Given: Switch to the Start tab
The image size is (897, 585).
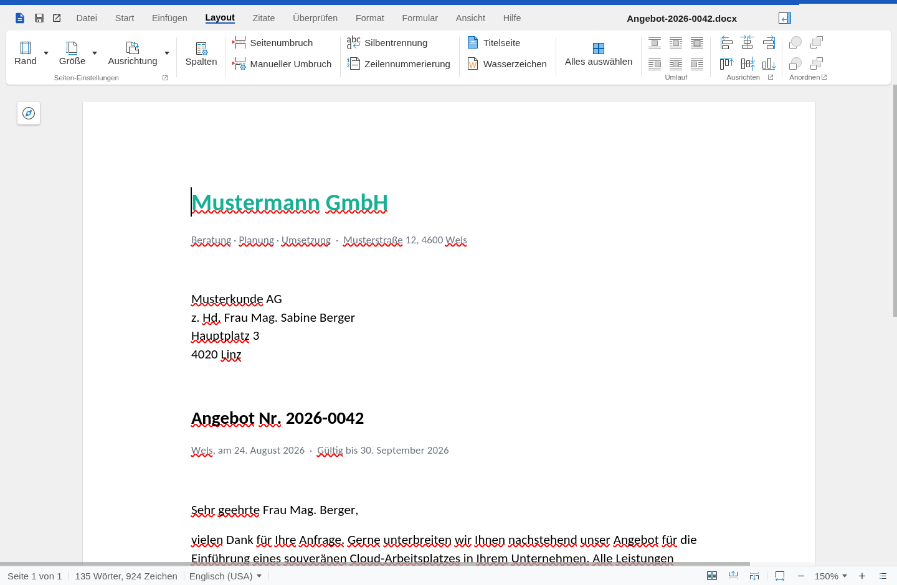Looking at the screenshot, I should click(x=125, y=18).
